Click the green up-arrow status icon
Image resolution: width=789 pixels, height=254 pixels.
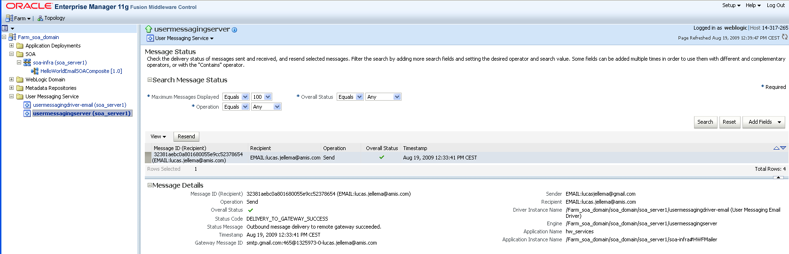[x=149, y=29]
